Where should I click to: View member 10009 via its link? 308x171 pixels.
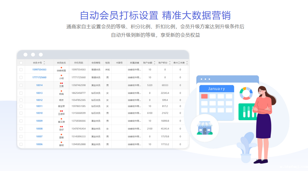39,121
